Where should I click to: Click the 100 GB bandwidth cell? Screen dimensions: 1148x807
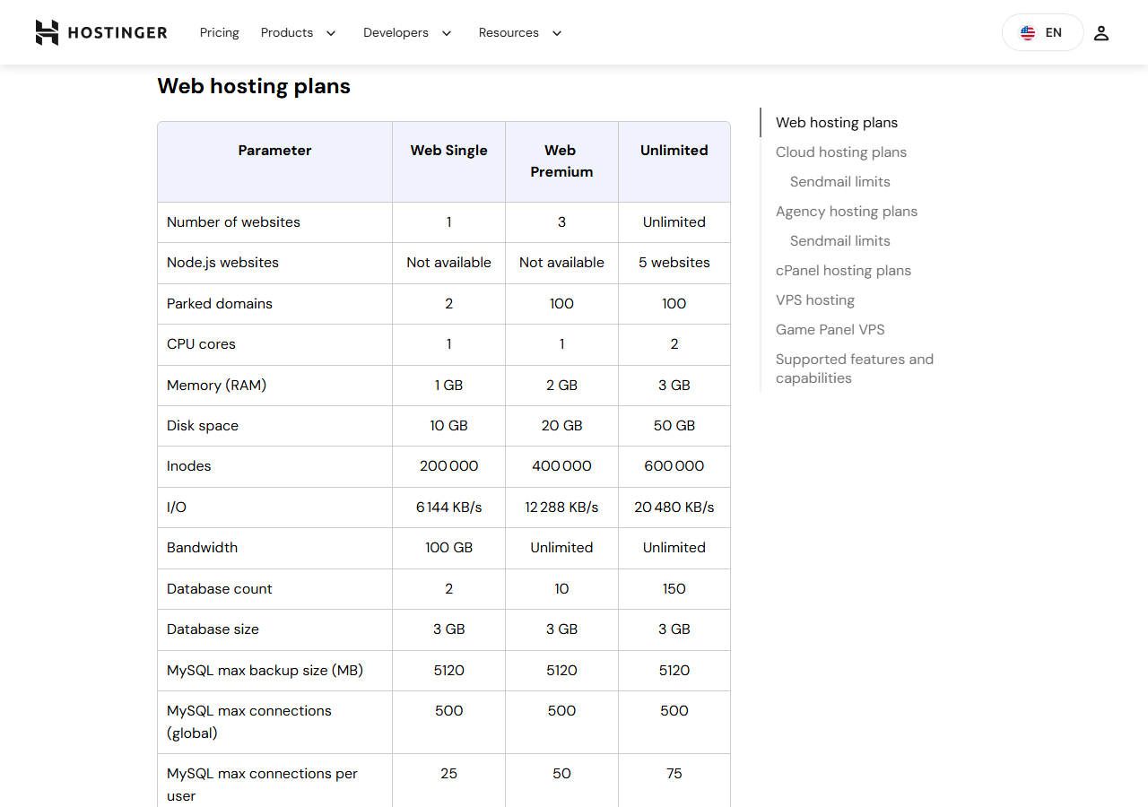point(449,548)
